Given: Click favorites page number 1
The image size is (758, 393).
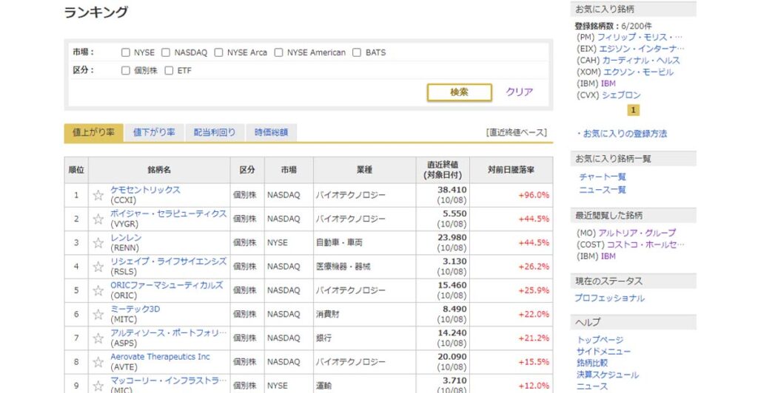Looking at the screenshot, I should click(634, 110).
